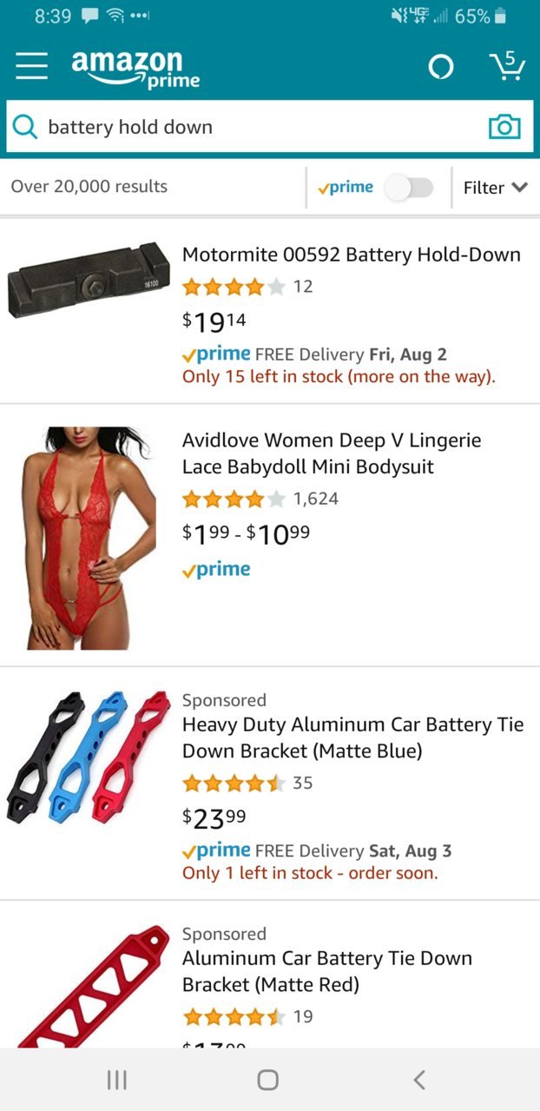Tap the camera search icon
Screen dimensions: 540x1111
(x=504, y=128)
